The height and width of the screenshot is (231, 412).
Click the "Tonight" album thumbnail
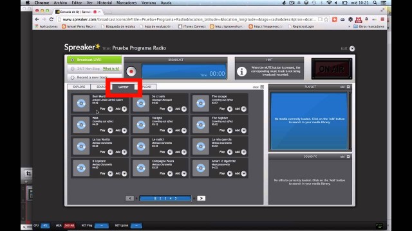(141, 125)
